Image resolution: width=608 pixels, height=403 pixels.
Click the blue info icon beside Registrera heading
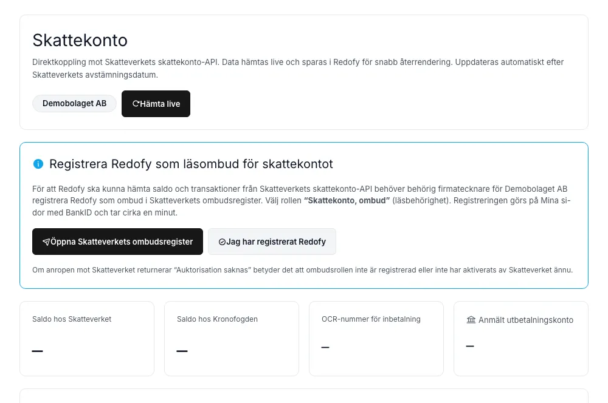[38, 164]
